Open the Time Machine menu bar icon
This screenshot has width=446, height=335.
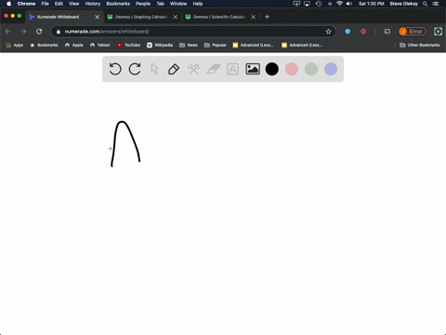click(319, 4)
